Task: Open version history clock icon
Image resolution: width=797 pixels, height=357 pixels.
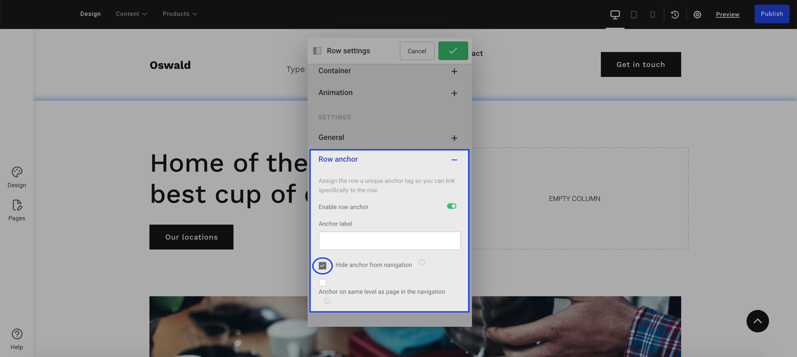Action: click(x=675, y=14)
